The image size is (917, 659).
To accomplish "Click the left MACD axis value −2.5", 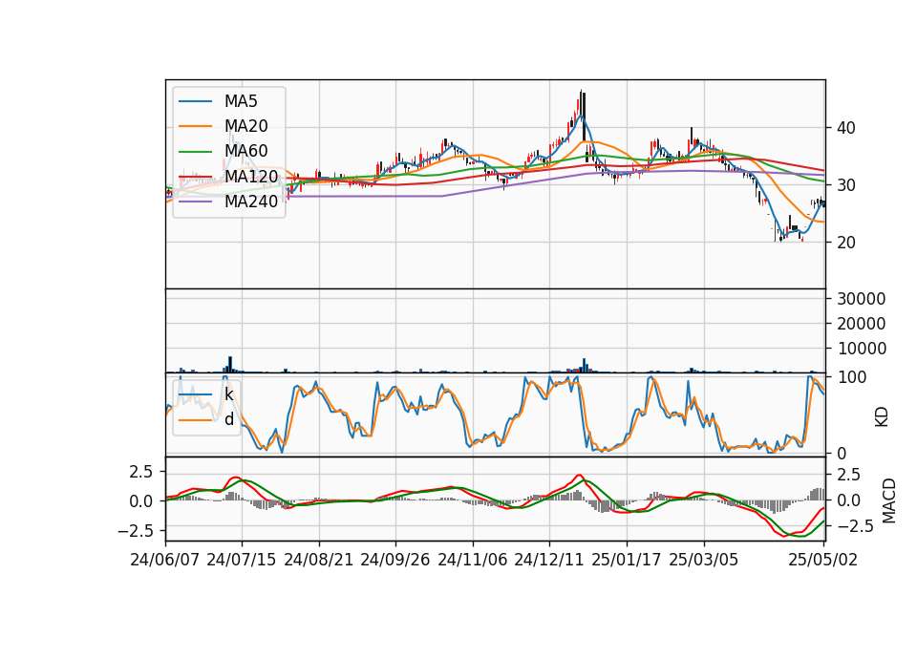I will point(134,531).
